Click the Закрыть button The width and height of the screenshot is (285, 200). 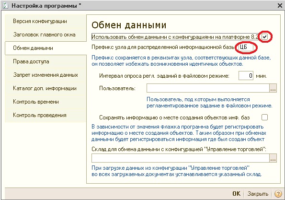[258, 194]
